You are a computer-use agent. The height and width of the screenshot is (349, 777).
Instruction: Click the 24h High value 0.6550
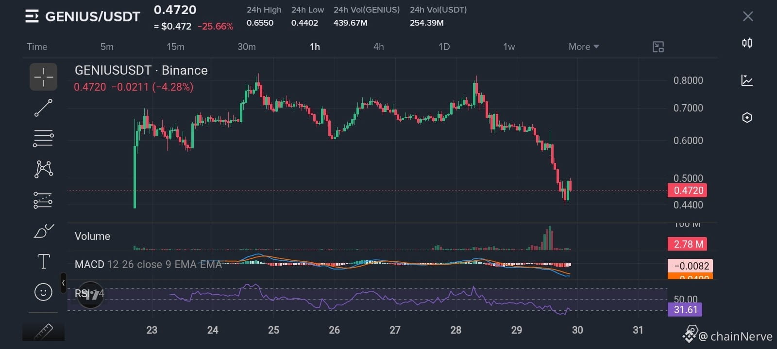260,23
